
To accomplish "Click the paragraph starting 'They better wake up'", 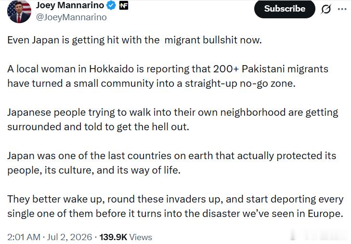I will coord(175,206).
